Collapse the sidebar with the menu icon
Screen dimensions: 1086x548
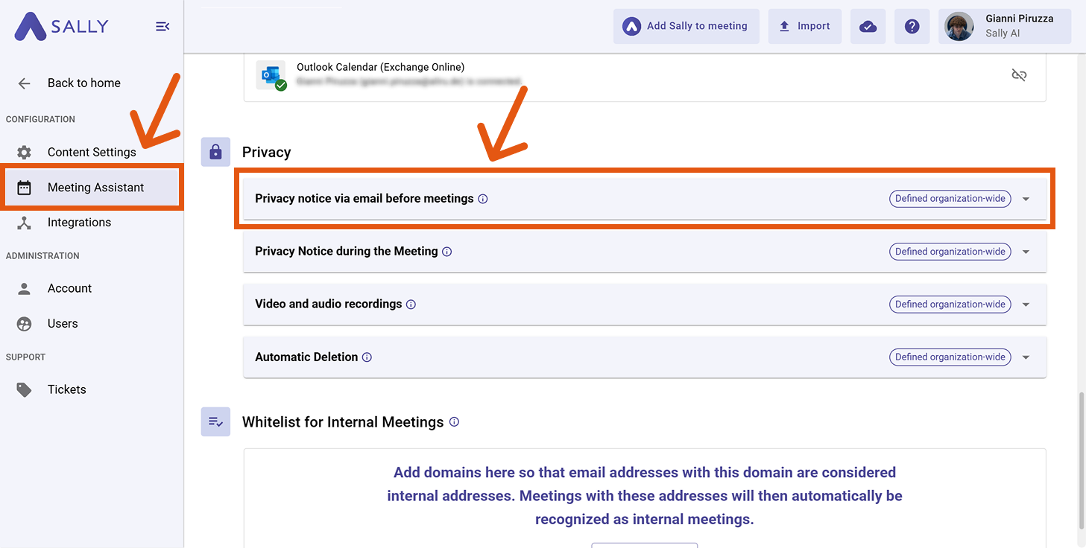pos(162,27)
